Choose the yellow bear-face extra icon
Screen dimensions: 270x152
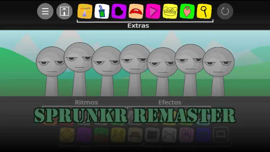(x=170, y=11)
